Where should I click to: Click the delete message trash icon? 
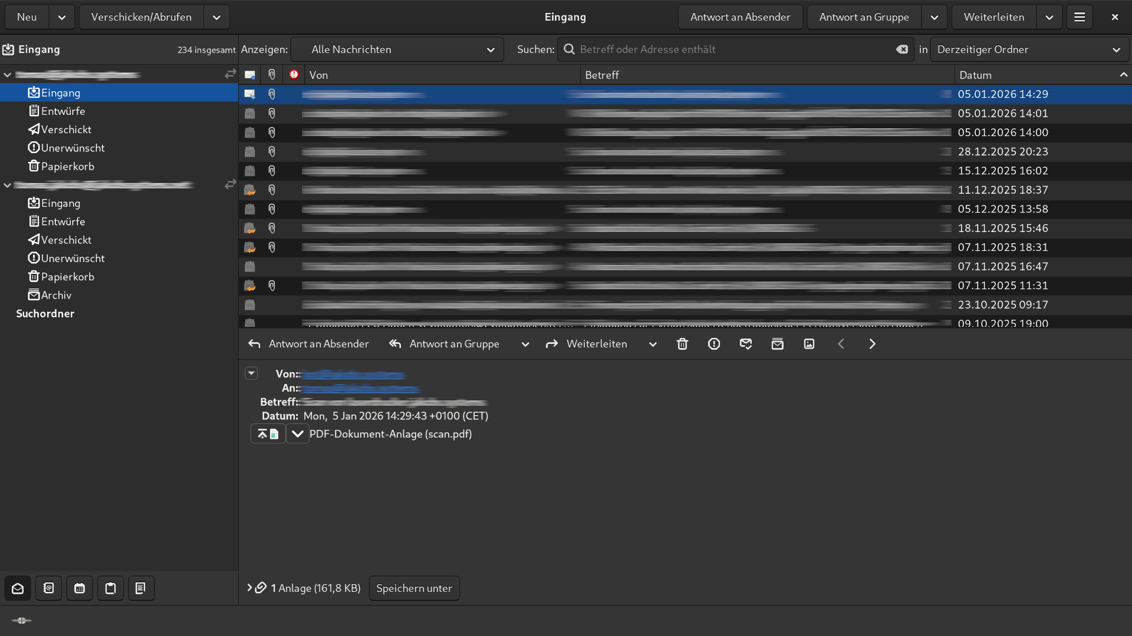682,344
